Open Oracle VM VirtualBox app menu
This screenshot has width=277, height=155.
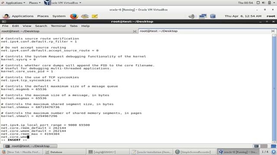tap(63, 3)
